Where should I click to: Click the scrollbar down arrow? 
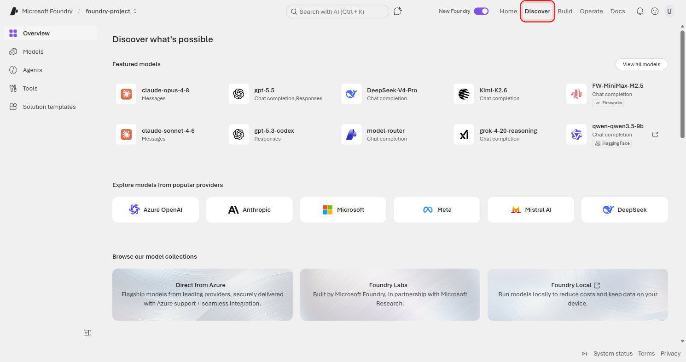(682, 341)
